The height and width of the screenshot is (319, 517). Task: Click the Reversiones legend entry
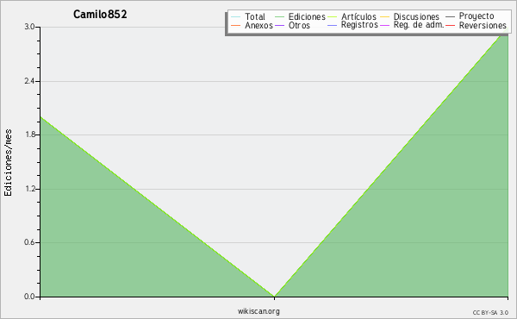pyautogui.click(x=477, y=25)
